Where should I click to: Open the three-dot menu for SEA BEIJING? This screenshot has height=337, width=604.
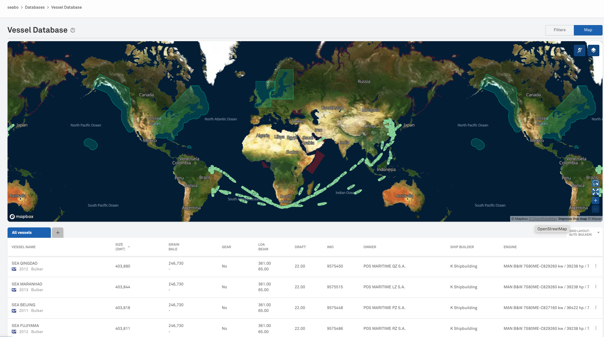596,307
